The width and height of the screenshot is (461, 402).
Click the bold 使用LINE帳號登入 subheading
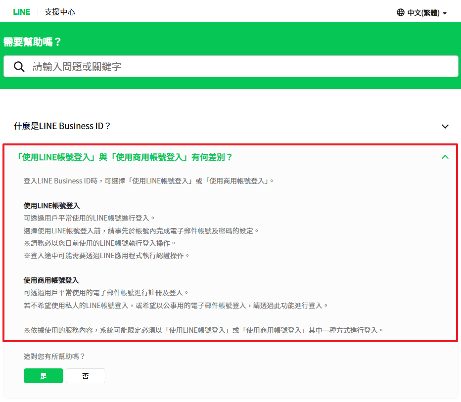[x=51, y=205]
